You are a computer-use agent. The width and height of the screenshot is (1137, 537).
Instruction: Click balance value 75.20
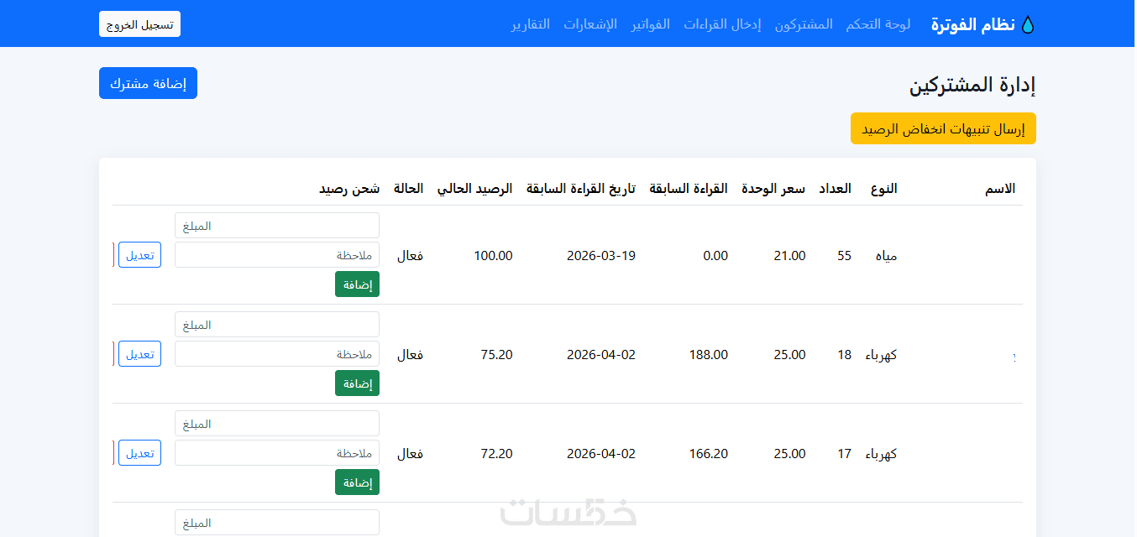(496, 355)
